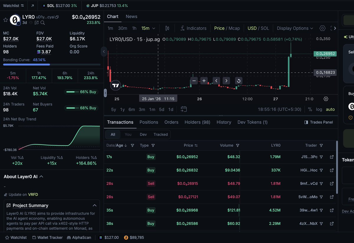Expand the drawing tools side handle

pyautogui.click(x=105, y=93)
